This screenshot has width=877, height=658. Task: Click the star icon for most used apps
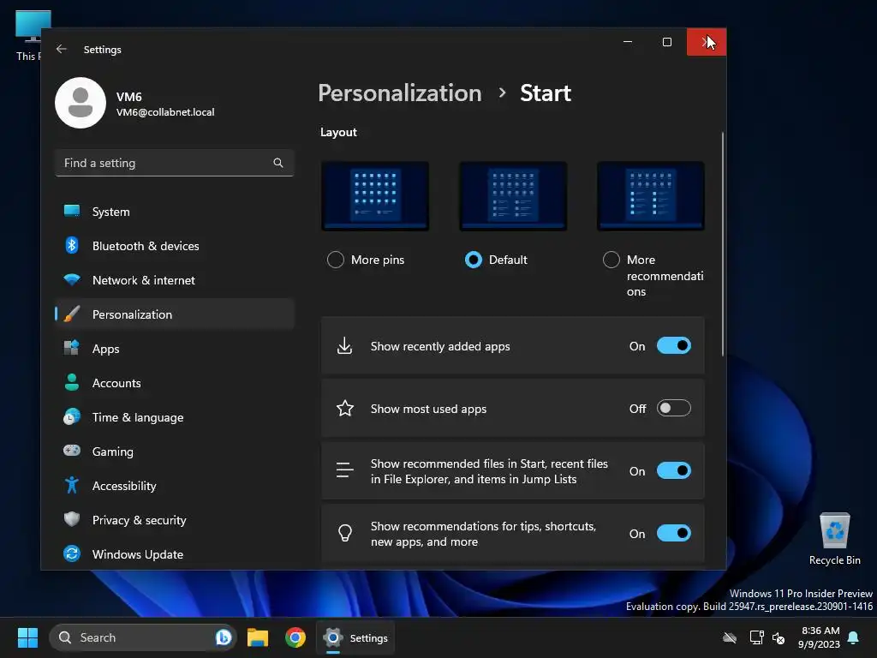345,408
